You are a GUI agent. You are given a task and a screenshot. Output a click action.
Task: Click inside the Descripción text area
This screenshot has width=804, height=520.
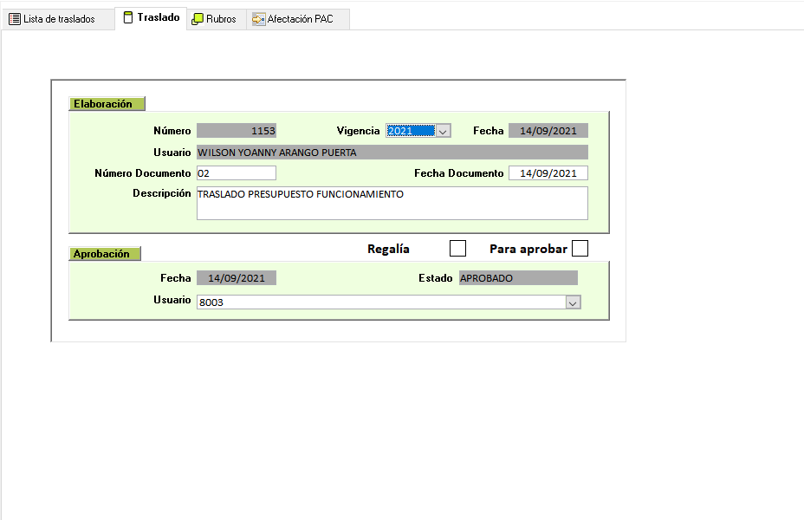point(392,203)
